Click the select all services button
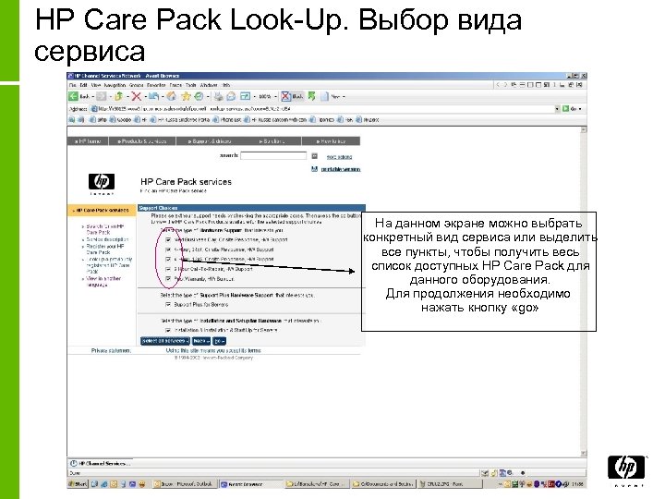Screen dimensions: 665x499 [165, 341]
